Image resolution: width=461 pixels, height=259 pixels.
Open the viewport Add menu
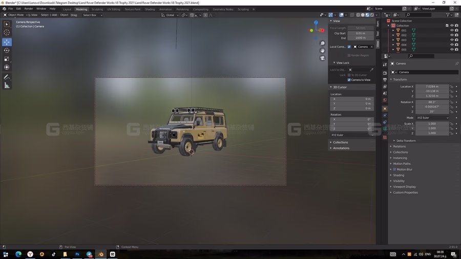pyautogui.click(x=54, y=15)
